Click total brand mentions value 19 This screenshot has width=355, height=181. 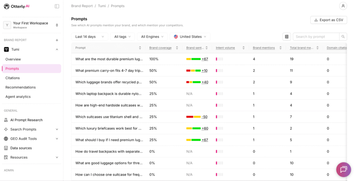coord(292,59)
